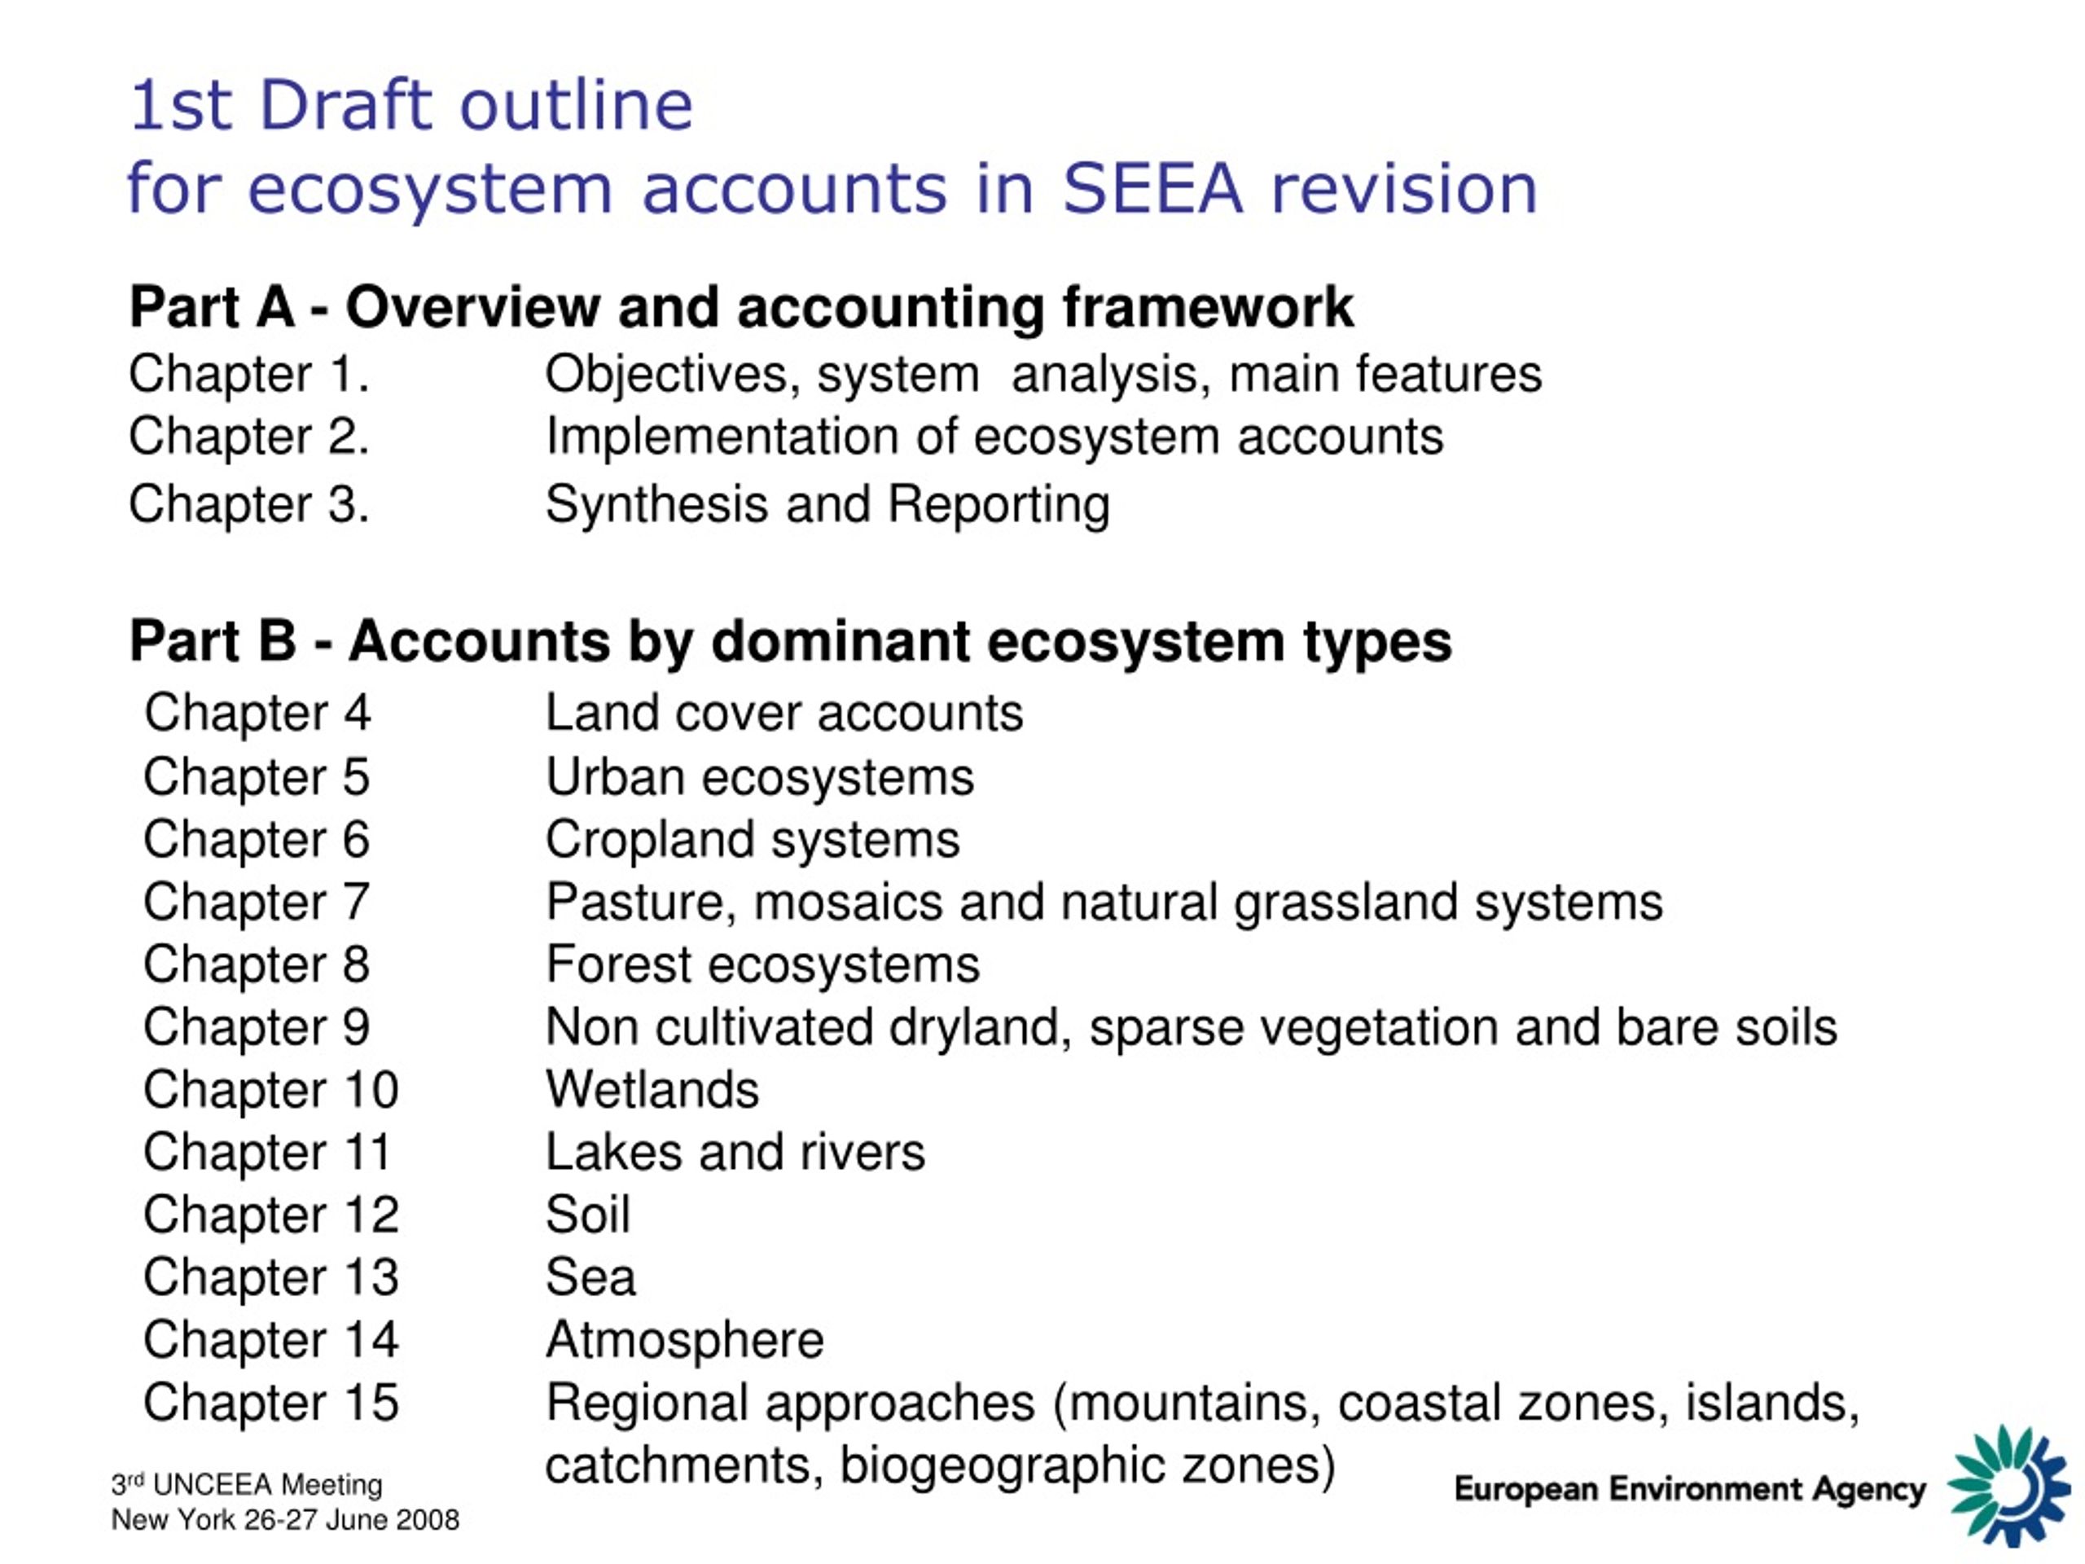Click 'catchments, biogeographic zones)'

click(x=941, y=1467)
